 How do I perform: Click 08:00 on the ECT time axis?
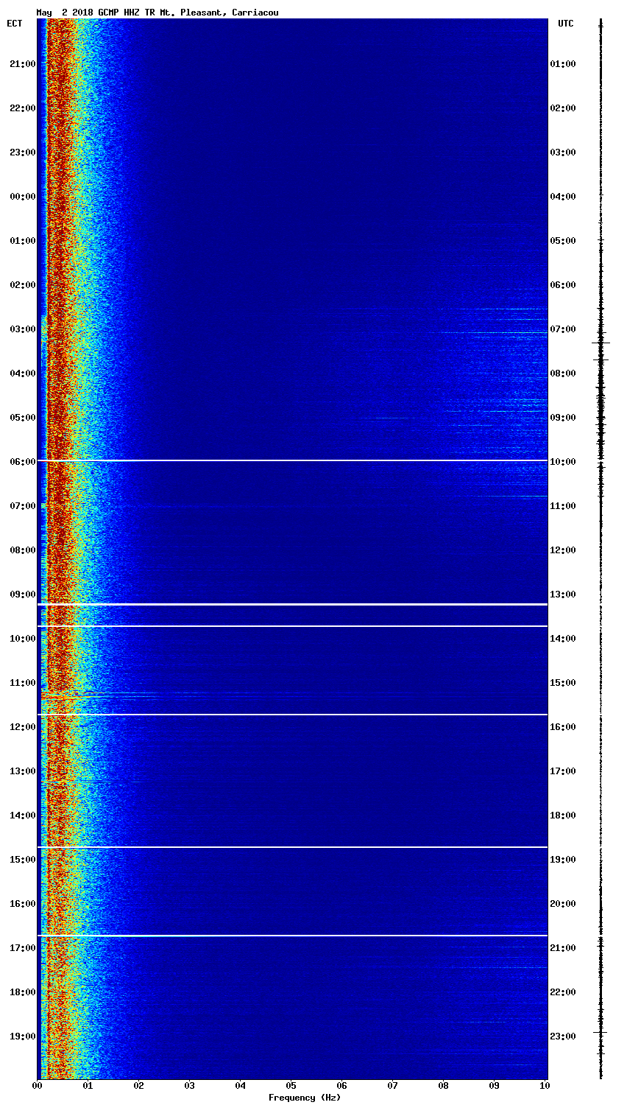22,550
